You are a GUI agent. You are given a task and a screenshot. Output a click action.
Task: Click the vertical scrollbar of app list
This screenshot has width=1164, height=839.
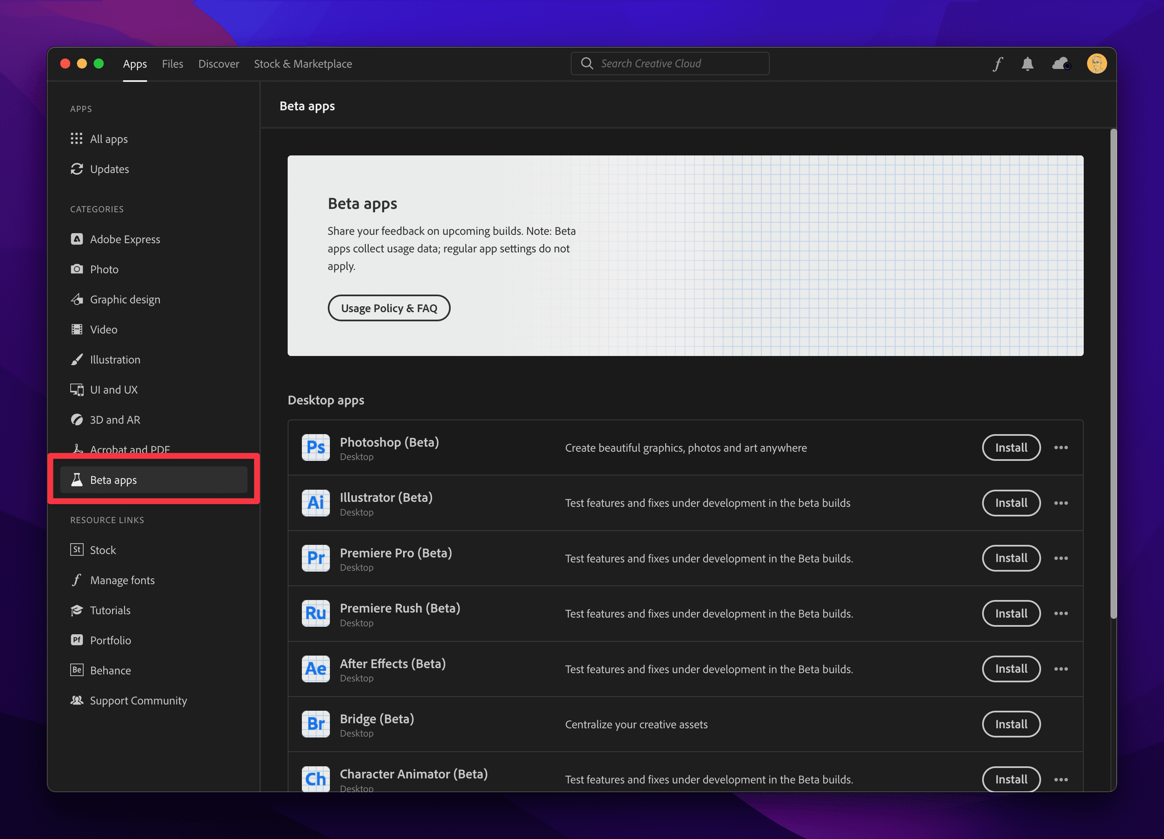pos(1113,374)
